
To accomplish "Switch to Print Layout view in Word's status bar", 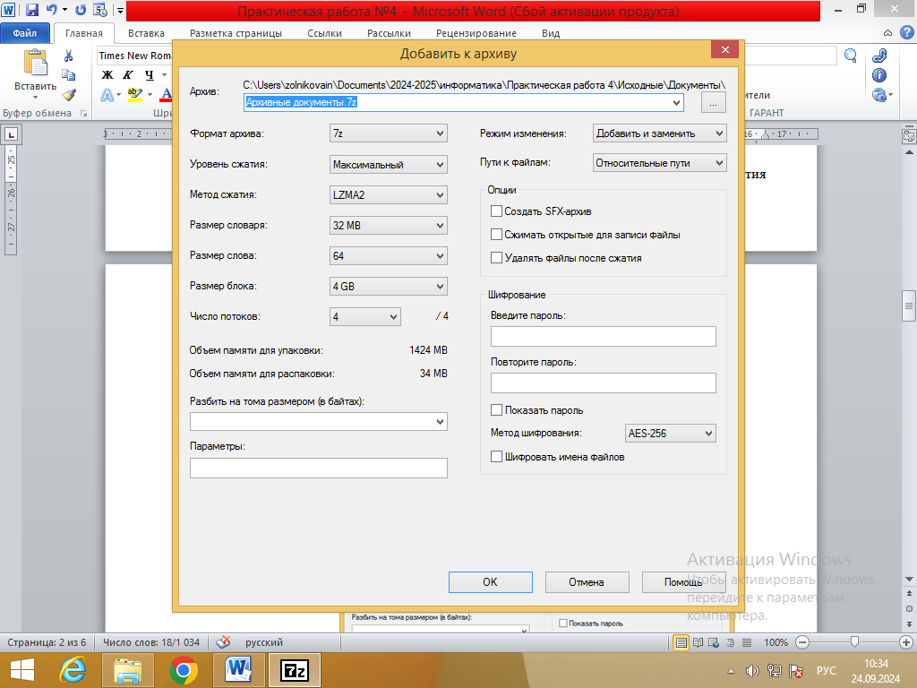I will (x=681, y=642).
